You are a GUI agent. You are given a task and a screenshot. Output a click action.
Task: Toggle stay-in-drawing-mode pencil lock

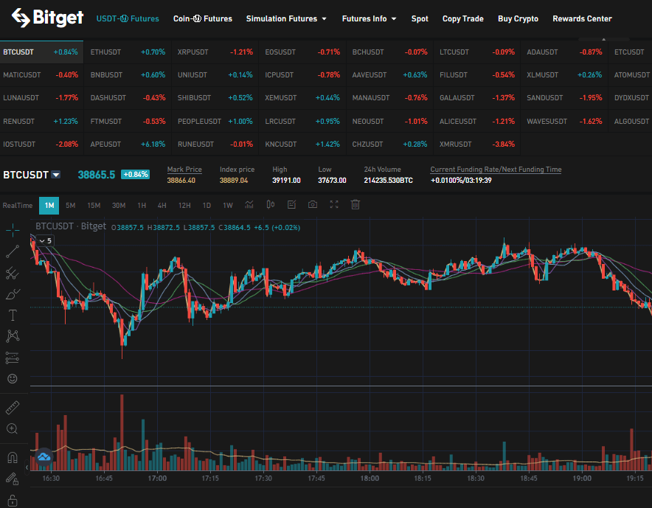pyautogui.click(x=13, y=479)
